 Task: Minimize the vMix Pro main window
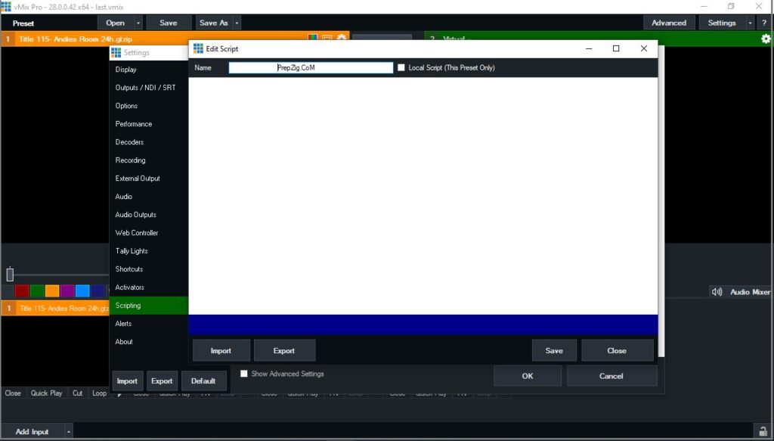click(704, 6)
